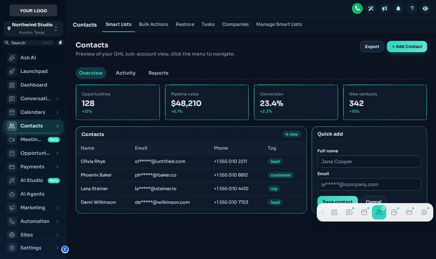Click the payments card icon in floating dock
Image resolution: width=436 pixels, height=259 pixels.
click(x=409, y=212)
